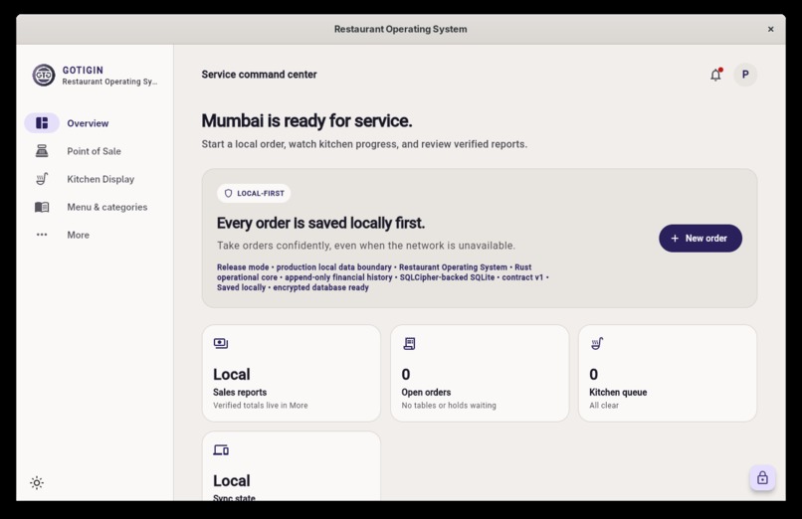Open the Kitchen queue card
Screen dimensions: 802x519
(668, 374)
